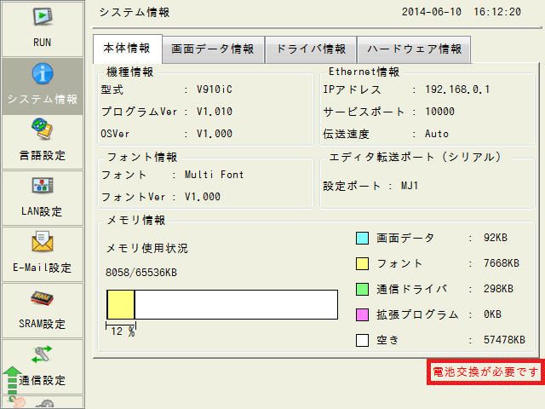This screenshot has width=545, height=409.
Task: Open the ハードウェア情報 tab
Action: point(414,49)
